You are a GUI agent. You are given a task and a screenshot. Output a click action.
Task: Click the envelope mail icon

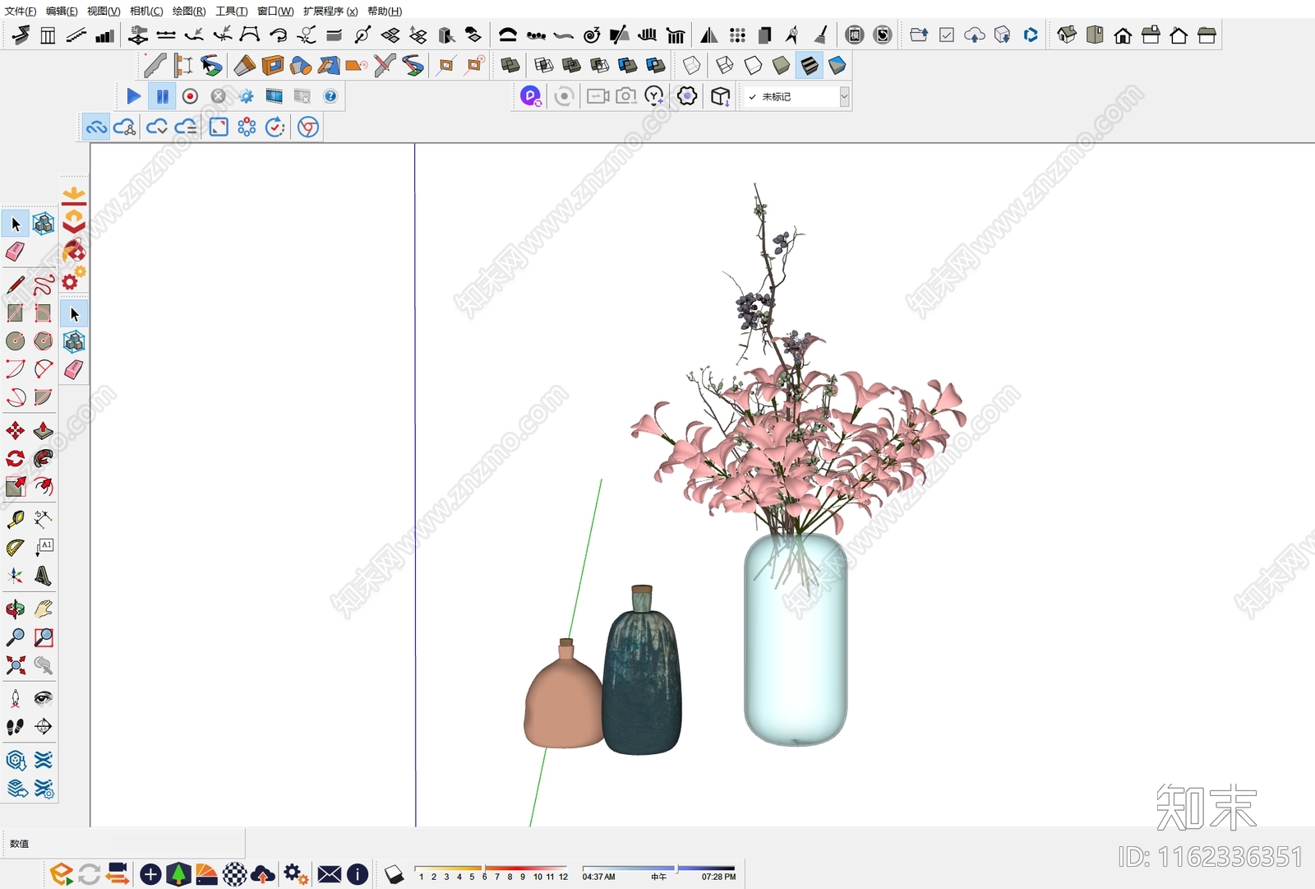click(330, 874)
